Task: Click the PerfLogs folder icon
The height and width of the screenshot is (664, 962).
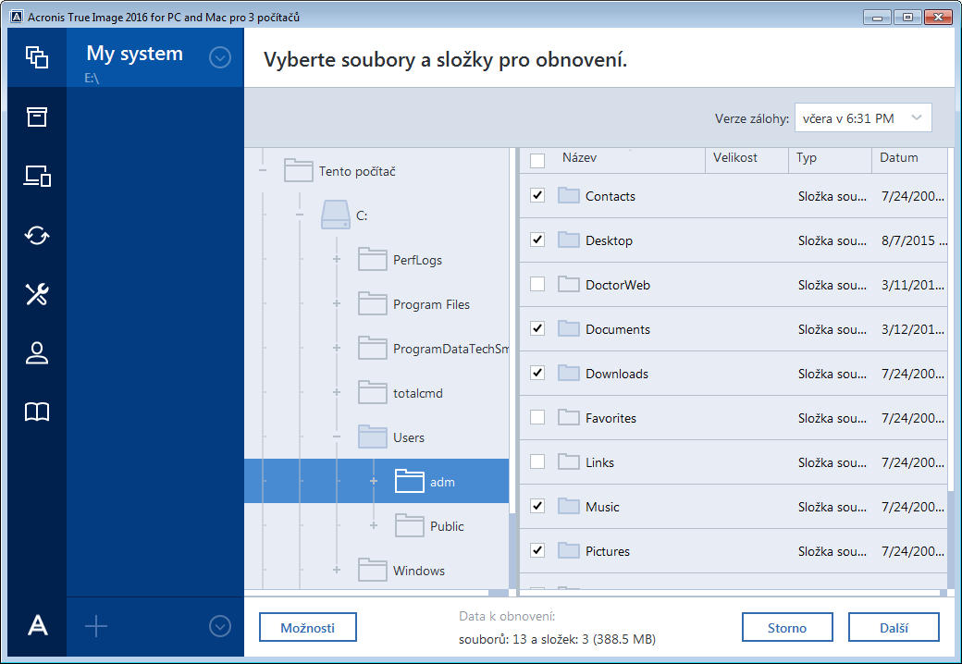Action: [373, 259]
